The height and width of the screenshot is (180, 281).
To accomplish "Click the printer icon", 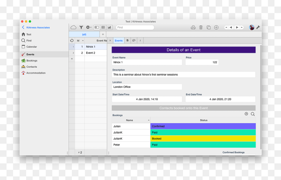I will point(193,27).
